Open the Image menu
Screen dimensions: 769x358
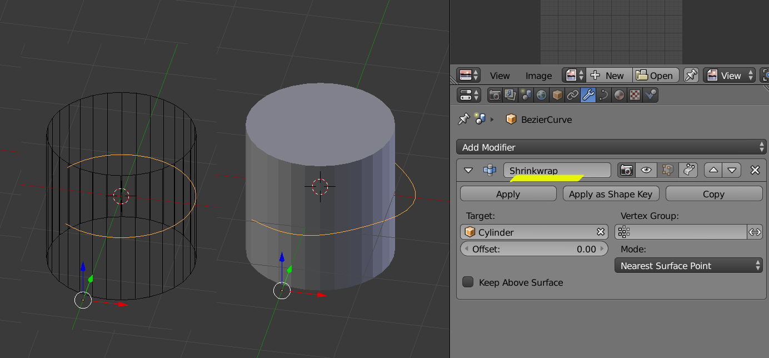[538, 76]
